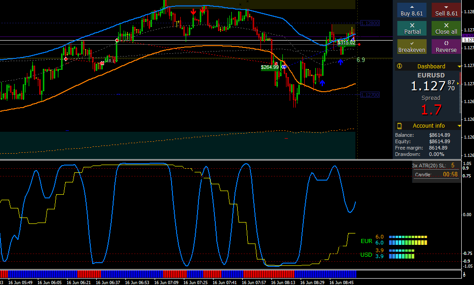Click the USD currency strength label
This screenshot has width=474, height=285.
pos(366,255)
